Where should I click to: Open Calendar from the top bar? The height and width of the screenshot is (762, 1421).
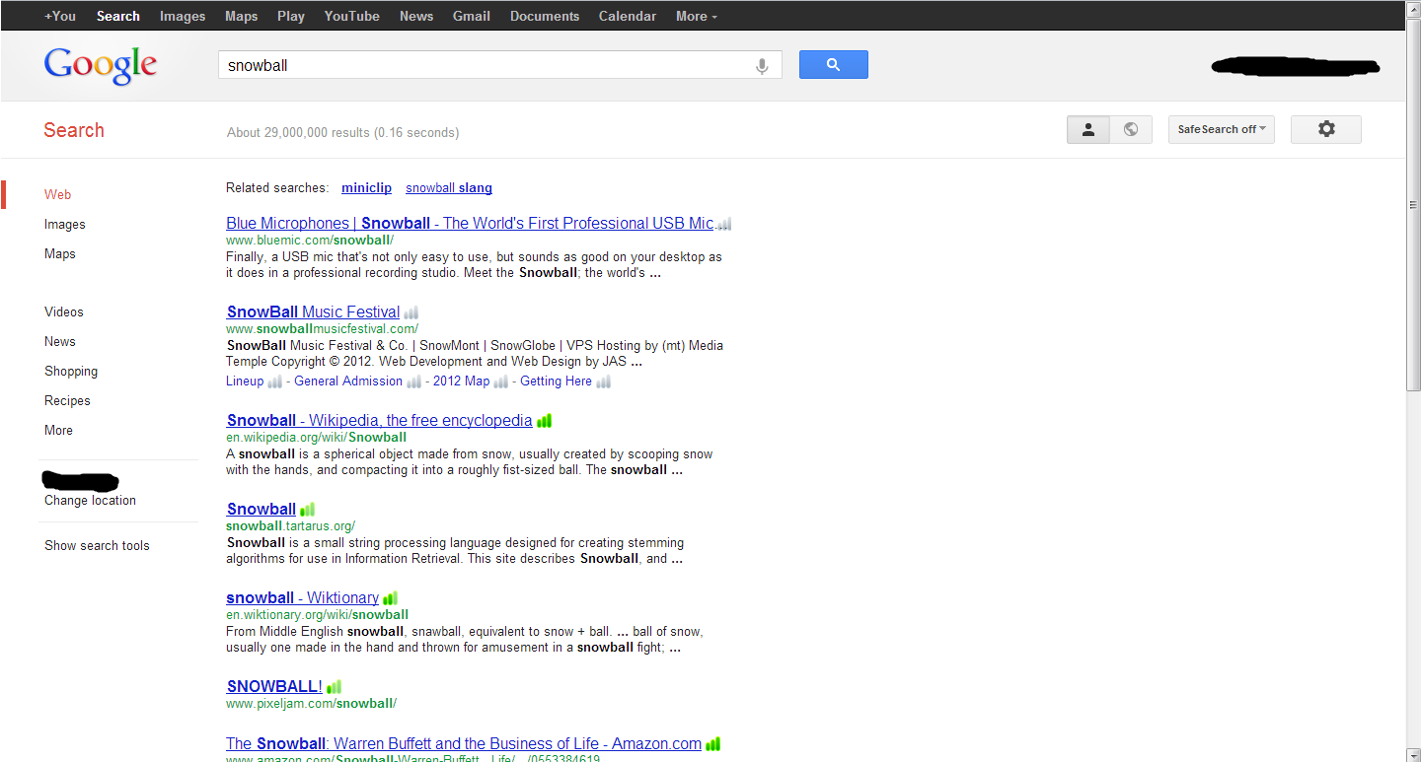pos(628,16)
